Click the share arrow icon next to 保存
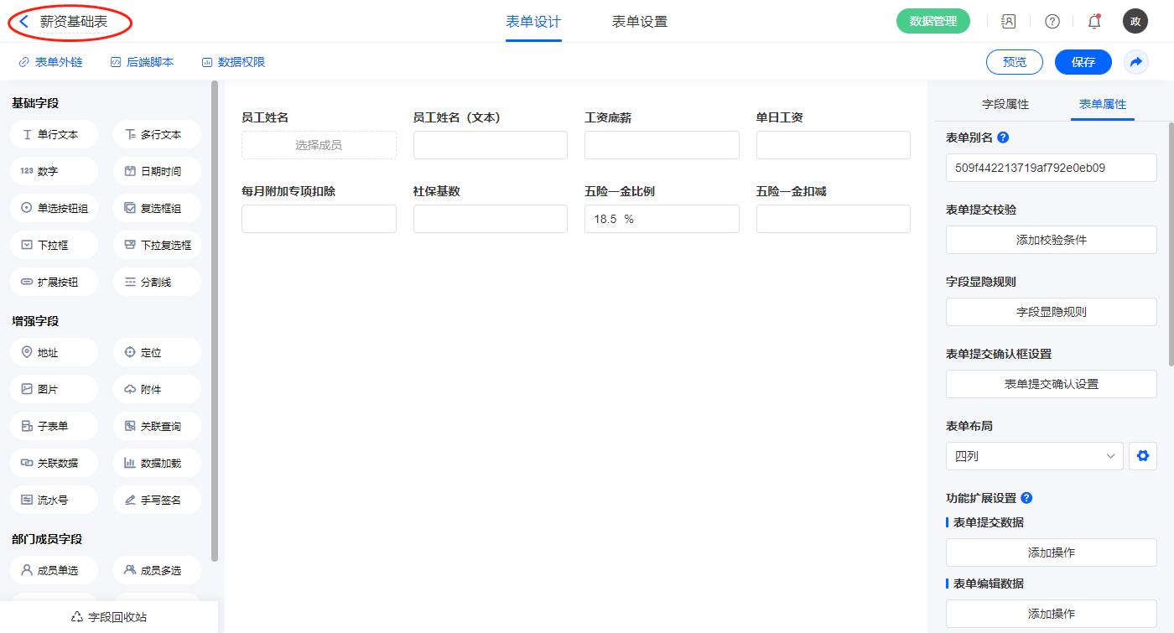The height and width of the screenshot is (633, 1174). 1136,62
